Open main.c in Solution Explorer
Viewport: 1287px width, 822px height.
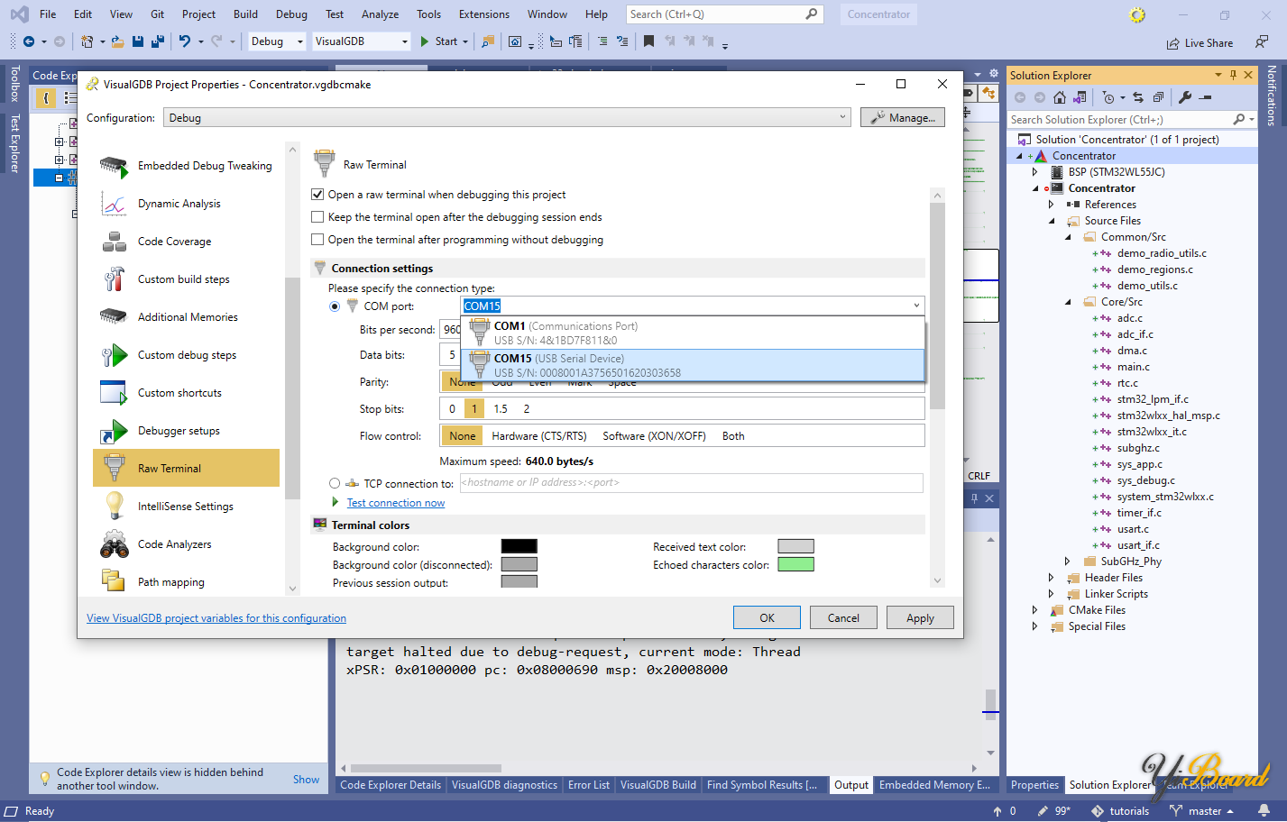click(x=1134, y=367)
